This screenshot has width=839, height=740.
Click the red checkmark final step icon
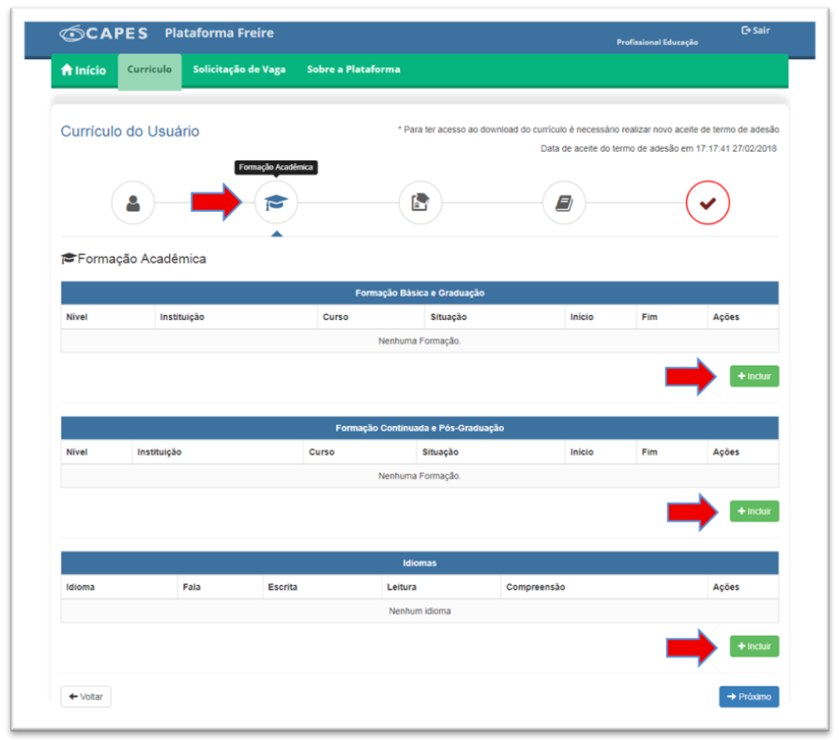707,204
